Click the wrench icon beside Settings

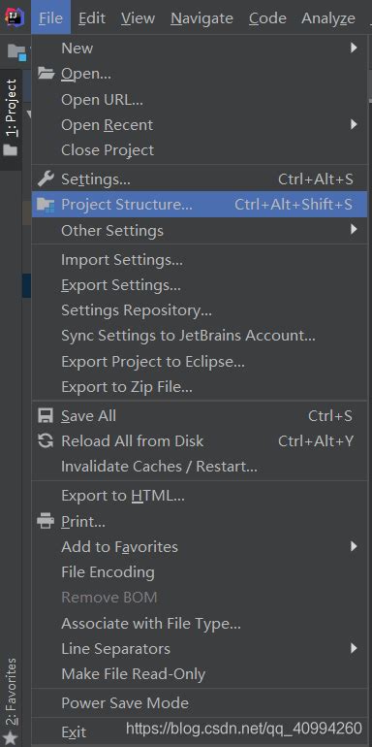[46, 179]
